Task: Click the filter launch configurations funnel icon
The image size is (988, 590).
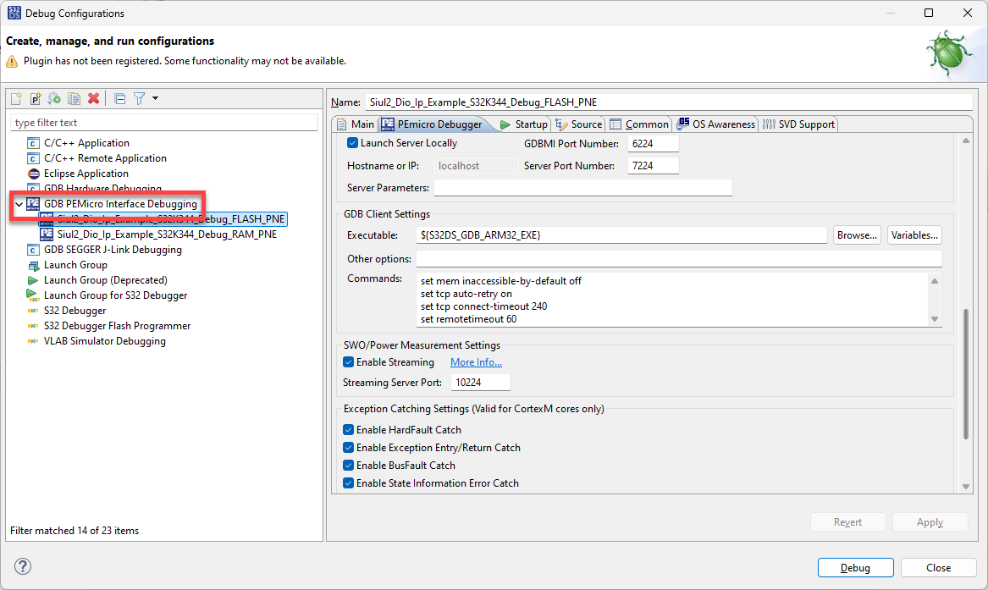Action: (x=139, y=99)
